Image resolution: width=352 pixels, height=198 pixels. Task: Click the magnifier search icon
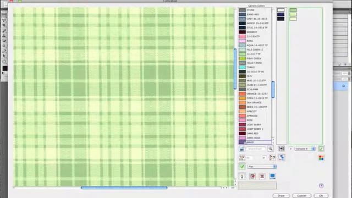271,148
